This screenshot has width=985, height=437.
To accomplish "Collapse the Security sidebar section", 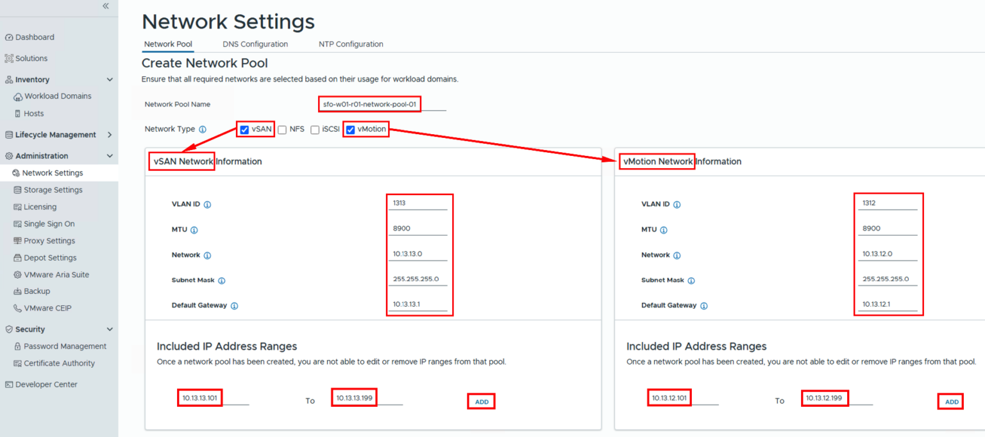I will (x=109, y=329).
